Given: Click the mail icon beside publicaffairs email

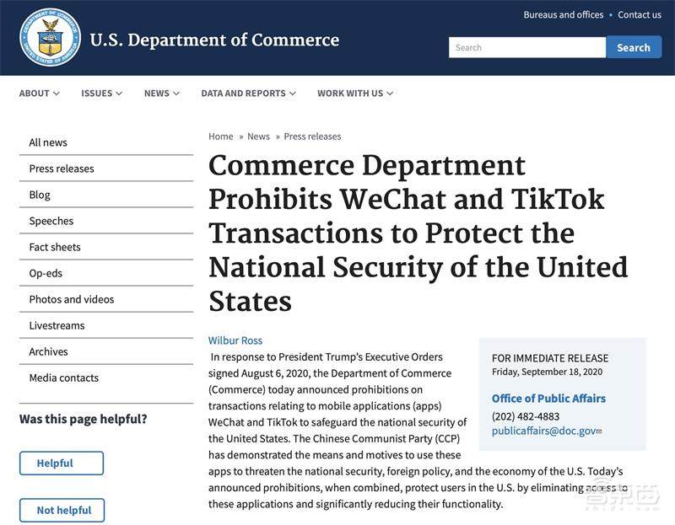Looking at the screenshot, I should point(599,432).
